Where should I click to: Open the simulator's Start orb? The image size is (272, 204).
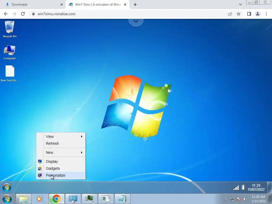(7, 187)
